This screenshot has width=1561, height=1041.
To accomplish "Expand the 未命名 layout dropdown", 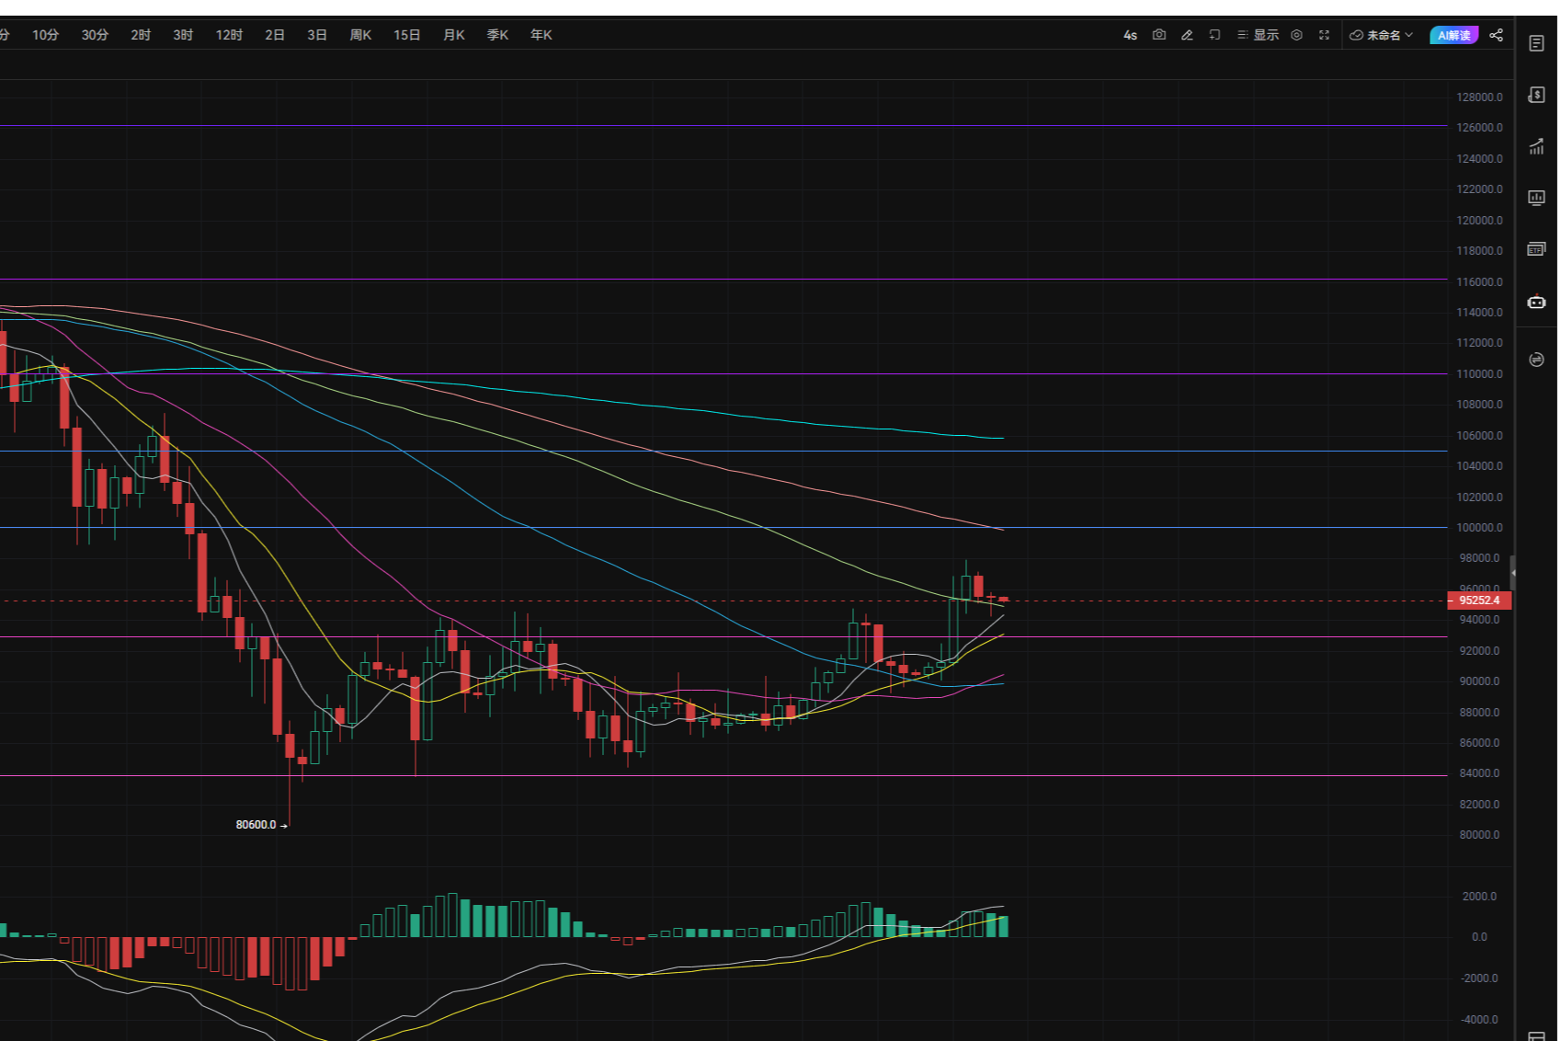I will pyautogui.click(x=1381, y=35).
